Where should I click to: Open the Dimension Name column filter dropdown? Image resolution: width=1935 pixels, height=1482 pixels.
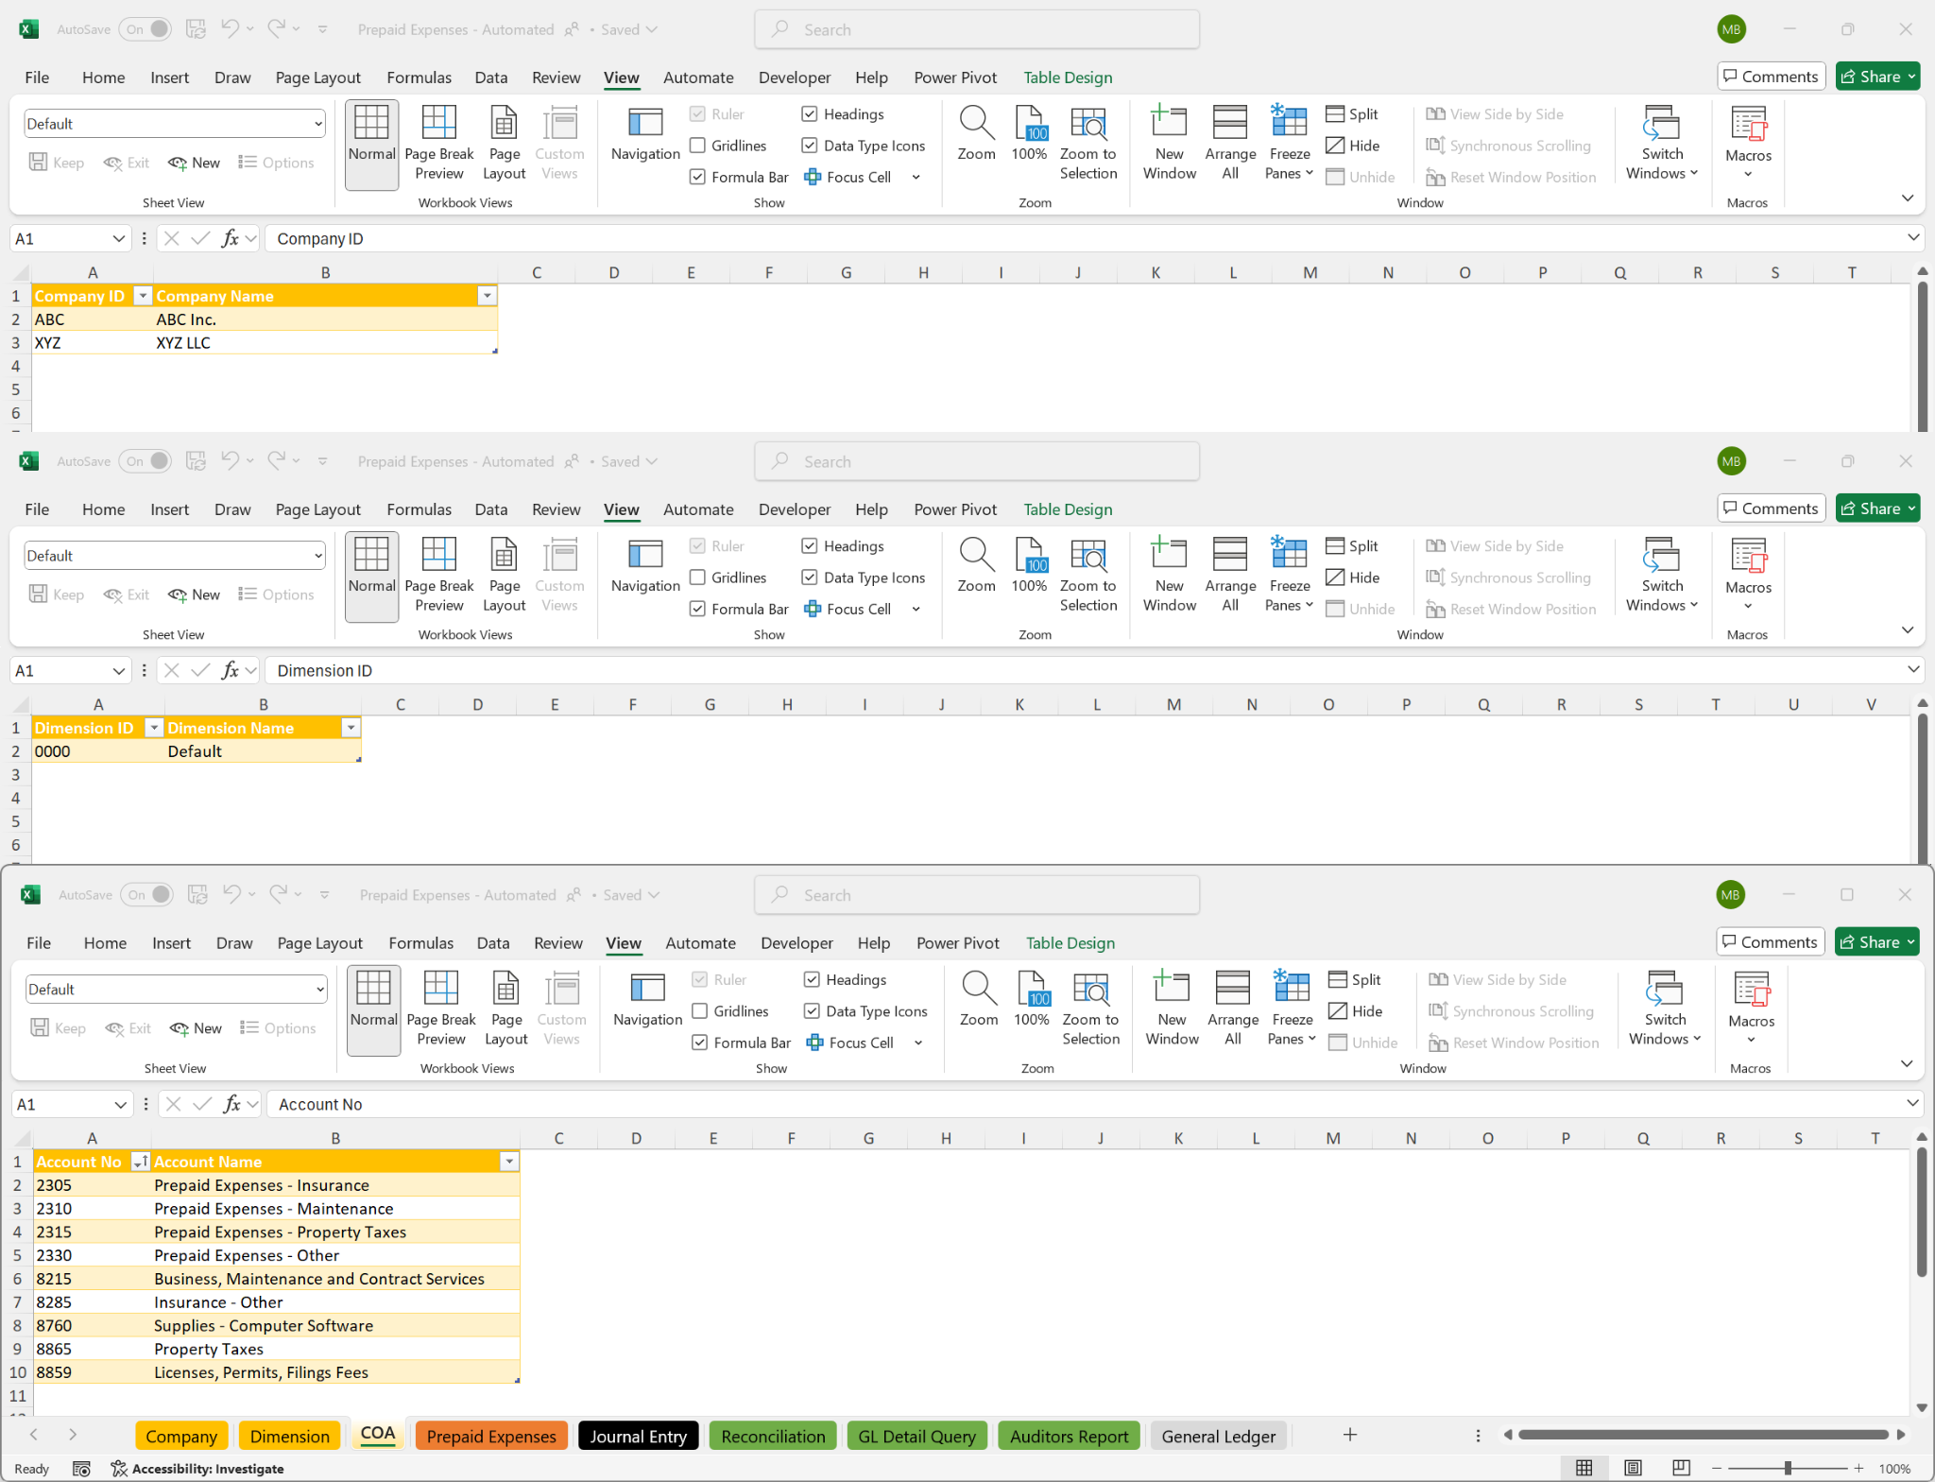click(351, 728)
